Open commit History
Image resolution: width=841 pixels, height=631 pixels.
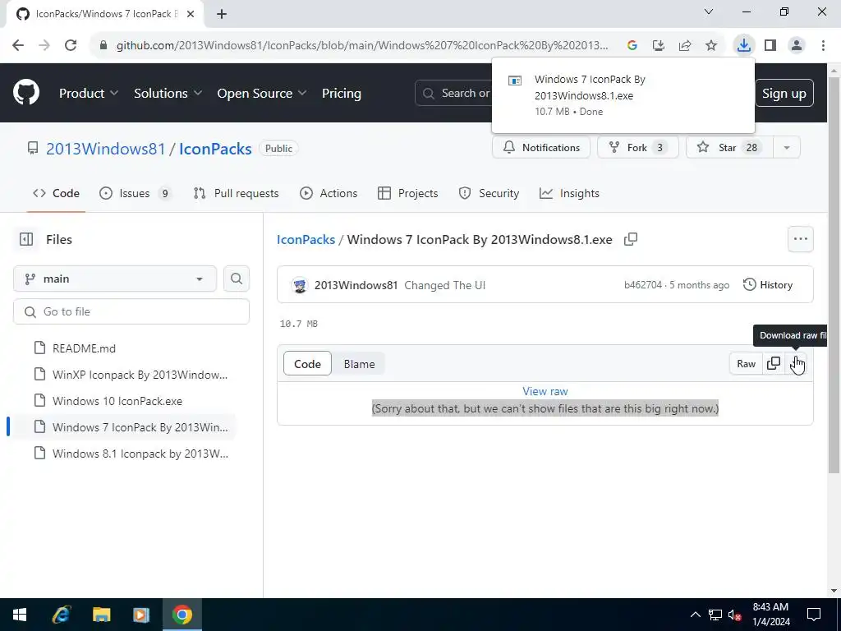(768, 285)
